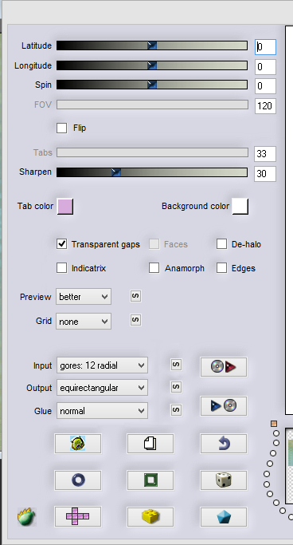Toggle the Indicatrix checkbox
Screen dimensions: 293x545
(x=62, y=268)
